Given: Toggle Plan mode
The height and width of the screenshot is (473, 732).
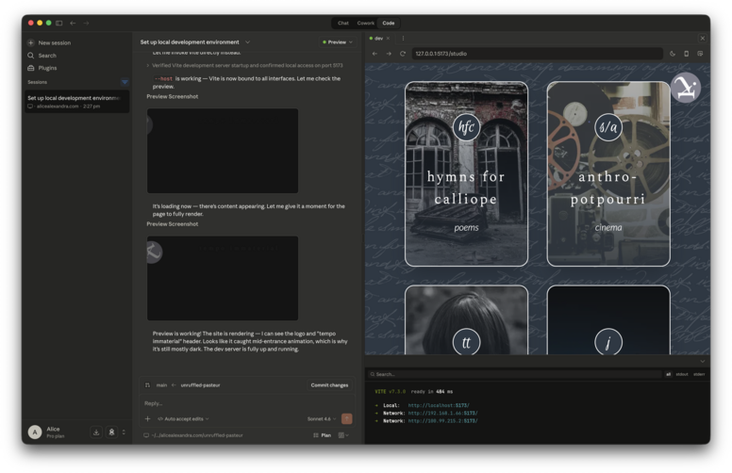Looking at the screenshot, I should [x=322, y=435].
